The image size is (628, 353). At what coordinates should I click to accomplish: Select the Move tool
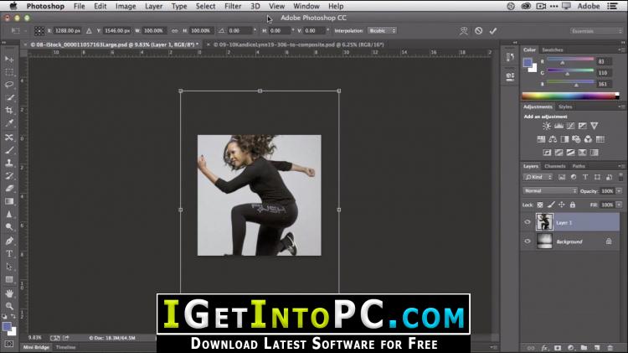coord(9,59)
